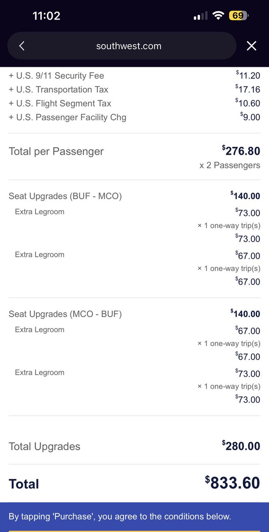The image size is (269, 532).
Task: Tap the U.S. Flight Segment Tax line
Action: click(60, 103)
